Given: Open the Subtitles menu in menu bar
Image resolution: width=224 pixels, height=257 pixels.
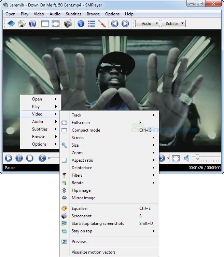Looking at the screenshot, I should 73,14.
